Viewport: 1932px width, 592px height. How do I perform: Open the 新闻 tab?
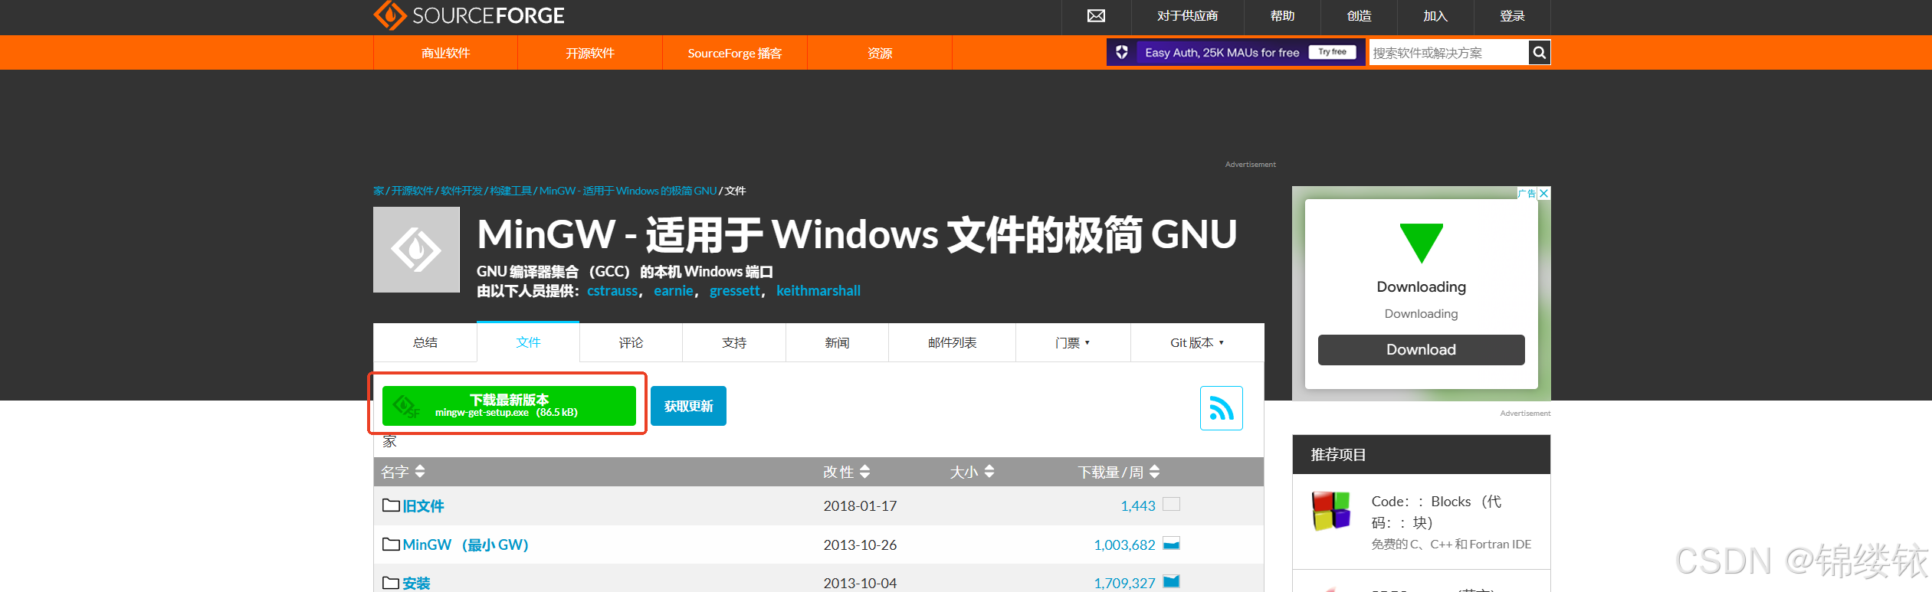[837, 342]
